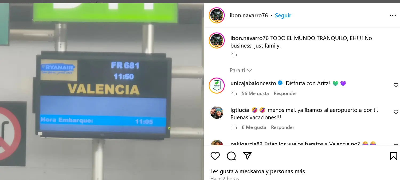Image resolution: width=400 pixels, height=180 pixels.
Task: View the 56 Me gusta likes list
Action: coord(255,93)
